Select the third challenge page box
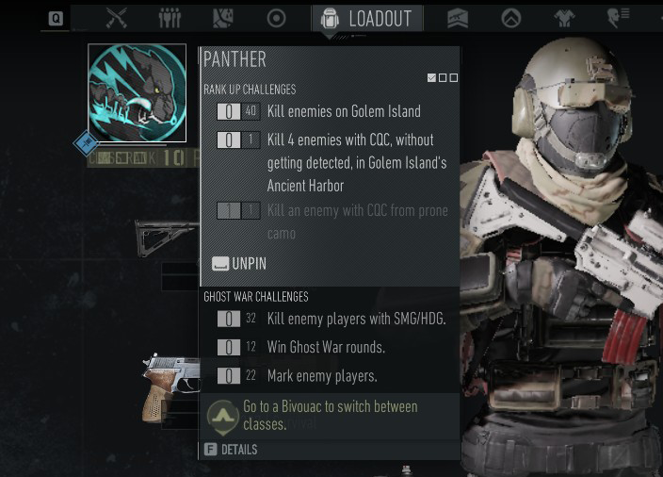 click(454, 78)
